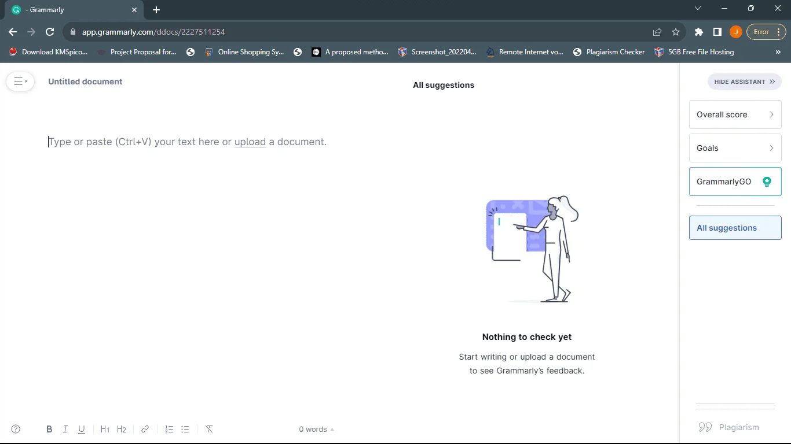Toggle italic formatting in the editor toolbar

[65, 429]
